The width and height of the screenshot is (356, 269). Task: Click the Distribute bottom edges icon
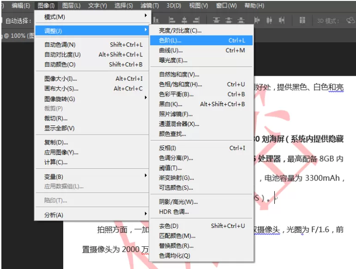(x=241, y=20)
